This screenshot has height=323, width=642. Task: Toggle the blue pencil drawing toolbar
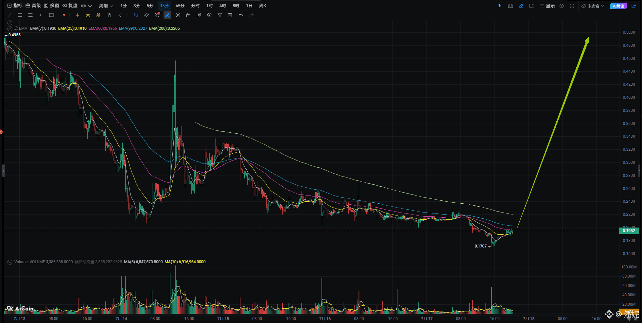point(521,6)
